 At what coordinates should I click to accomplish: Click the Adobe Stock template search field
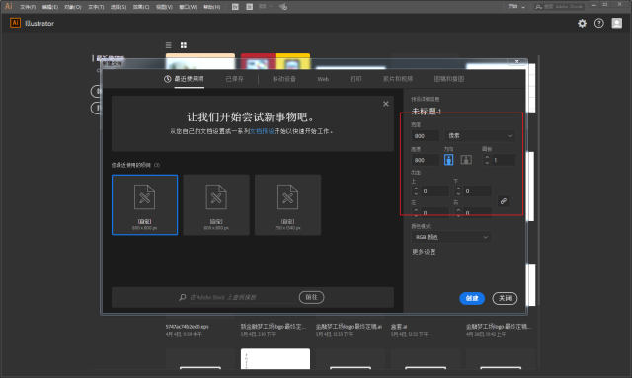pyautogui.click(x=242, y=297)
